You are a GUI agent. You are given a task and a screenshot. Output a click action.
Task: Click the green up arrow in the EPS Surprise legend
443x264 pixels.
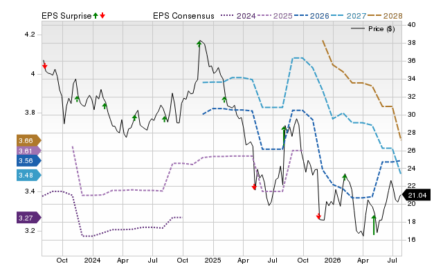coord(96,16)
